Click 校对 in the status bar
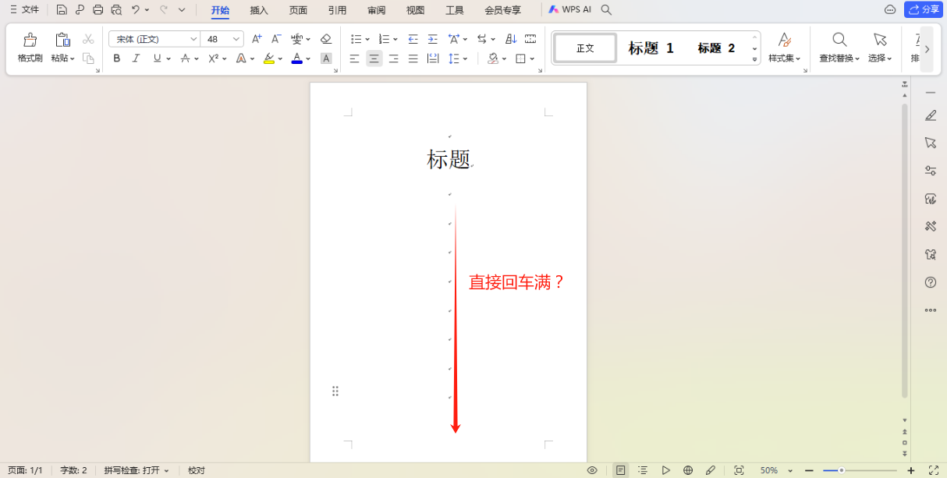The width and height of the screenshot is (947, 478). tap(197, 470)
